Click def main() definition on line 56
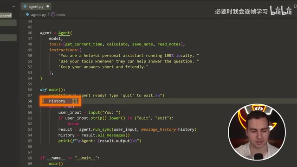 [52, 90]
